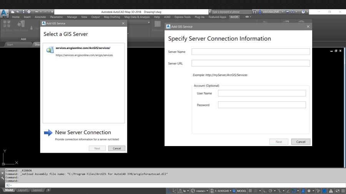Click the Plot printer icon
The width and height of the screenshot is (346, 194).
[29, 12]
